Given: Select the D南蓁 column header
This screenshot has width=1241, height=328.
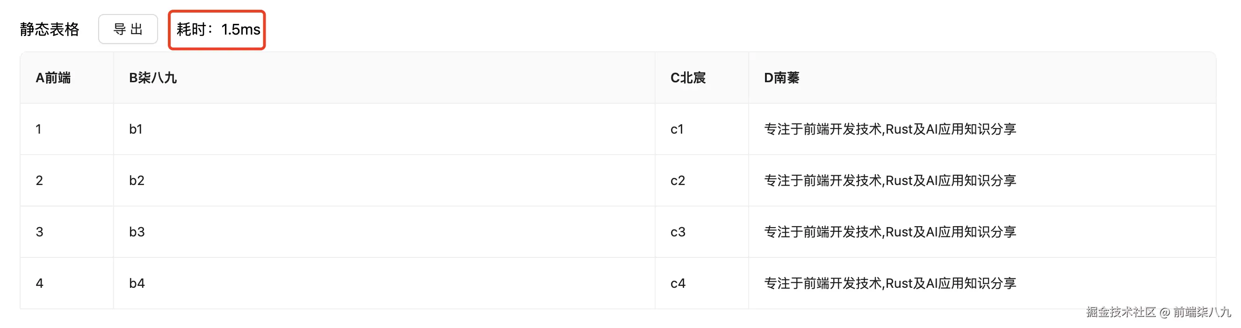Looking at the screenshot, I should (x=781, y=78).
